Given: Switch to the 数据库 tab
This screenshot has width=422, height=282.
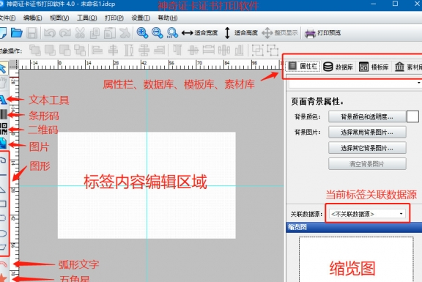Looking at the screenshot, I should [338, 67].
